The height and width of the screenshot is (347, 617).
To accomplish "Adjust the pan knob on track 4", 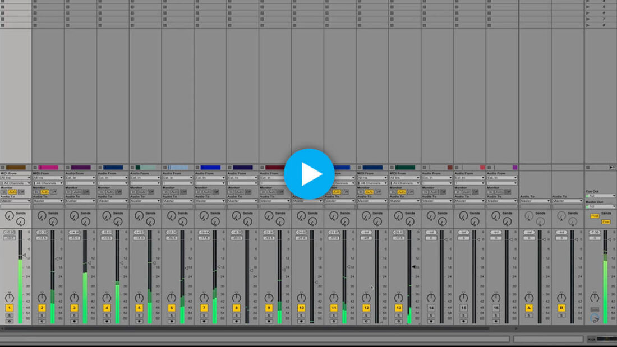I will tap(107, 298).
